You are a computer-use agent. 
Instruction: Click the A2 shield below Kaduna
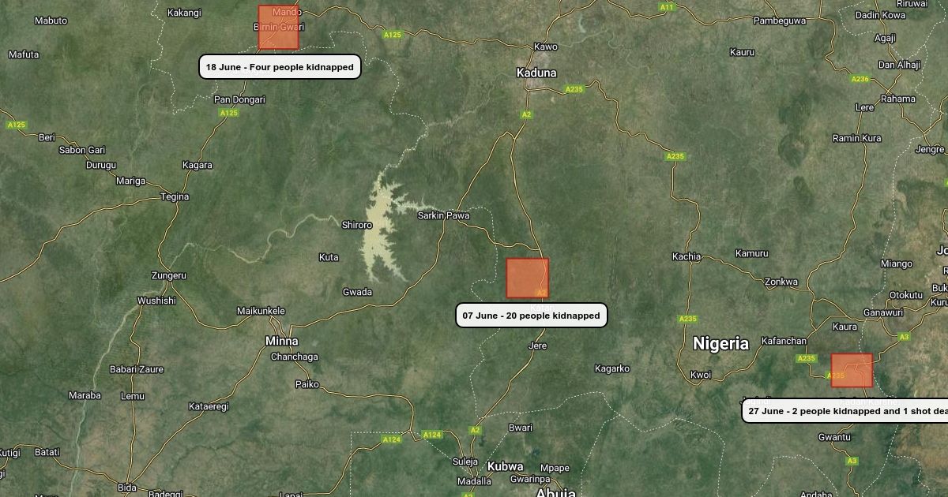[x=527, y=114]
